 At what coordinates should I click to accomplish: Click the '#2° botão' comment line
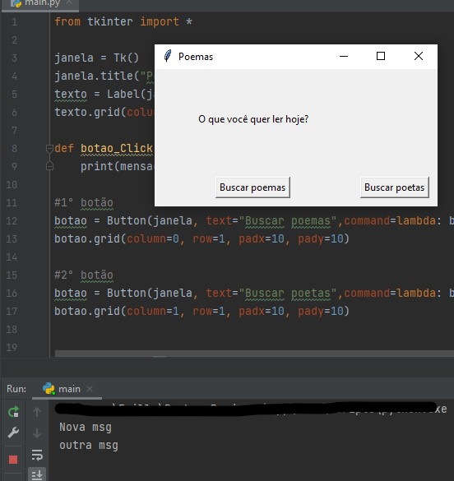[84, 275]
